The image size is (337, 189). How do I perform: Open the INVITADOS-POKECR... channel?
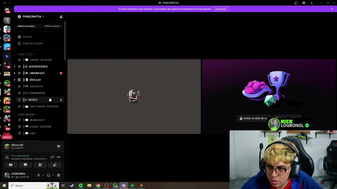[40, 106]
